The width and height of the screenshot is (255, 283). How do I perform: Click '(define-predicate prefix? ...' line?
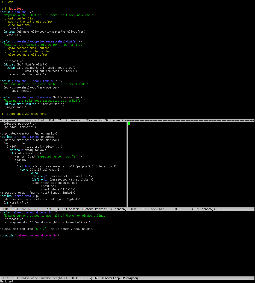[x=42, y=199]
